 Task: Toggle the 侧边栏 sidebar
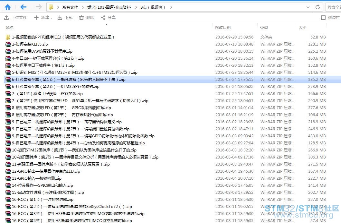(x=330, y=18)
